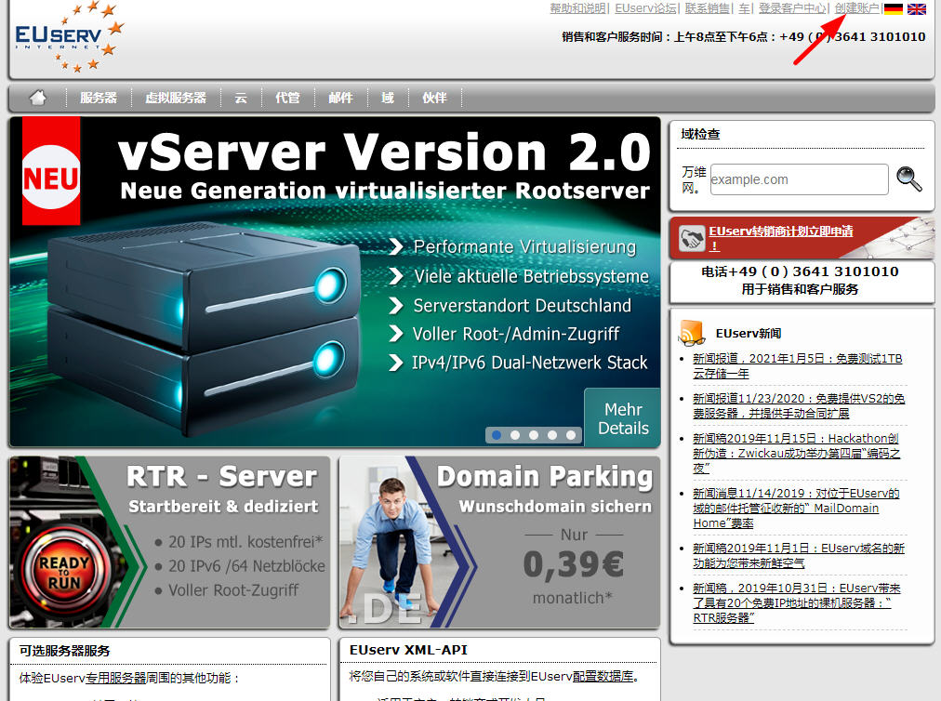Click the 创建账户 link
Screen dimensions: 941x701
click(x=857, y=8)
